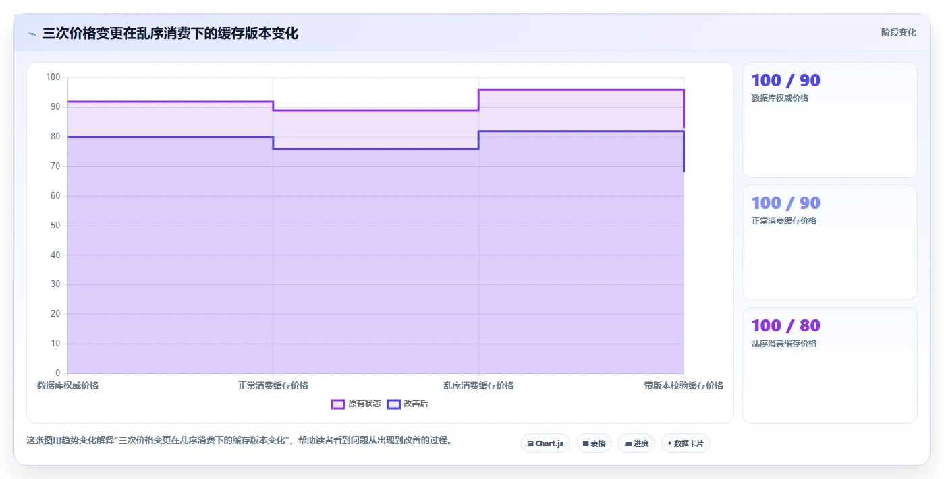944x479 pixels.
Task: Click the 进度 tag chip
Action: click(636, 443)
